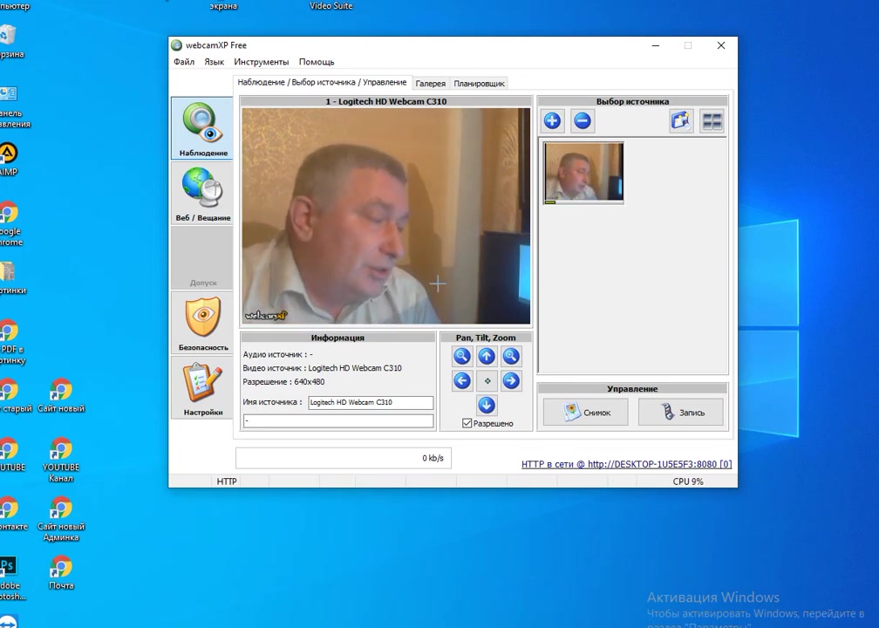Screen dimensions: 879x628
Task: Tilt camera up arrow
Action: pos(487,356)
